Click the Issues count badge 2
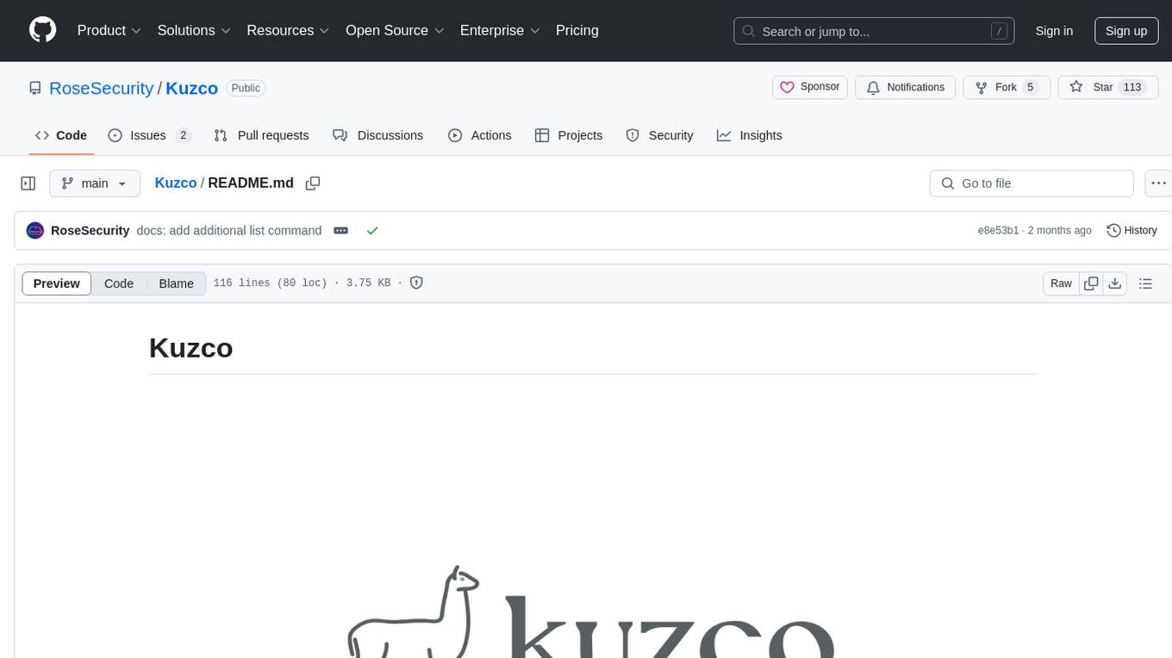Screen dimensions: 1172x658 pos(183,135)
